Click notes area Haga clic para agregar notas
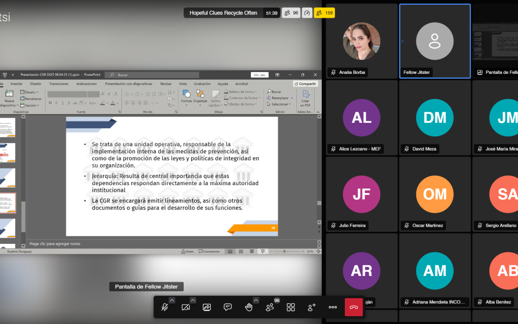 point(55,244)
